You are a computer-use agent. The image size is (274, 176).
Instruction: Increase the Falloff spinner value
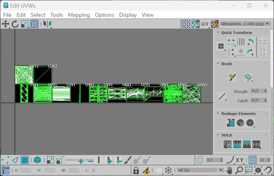pos(266,99)
